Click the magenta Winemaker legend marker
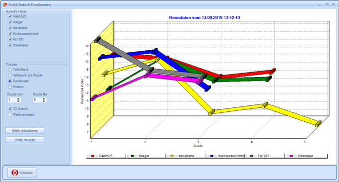 (x=291, y=156)
